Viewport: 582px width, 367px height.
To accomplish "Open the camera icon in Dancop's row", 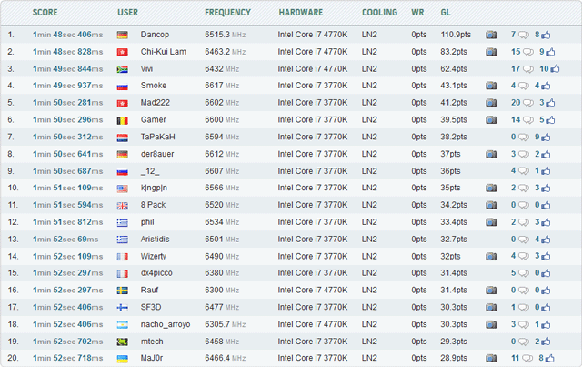I will tap(491, 35).
